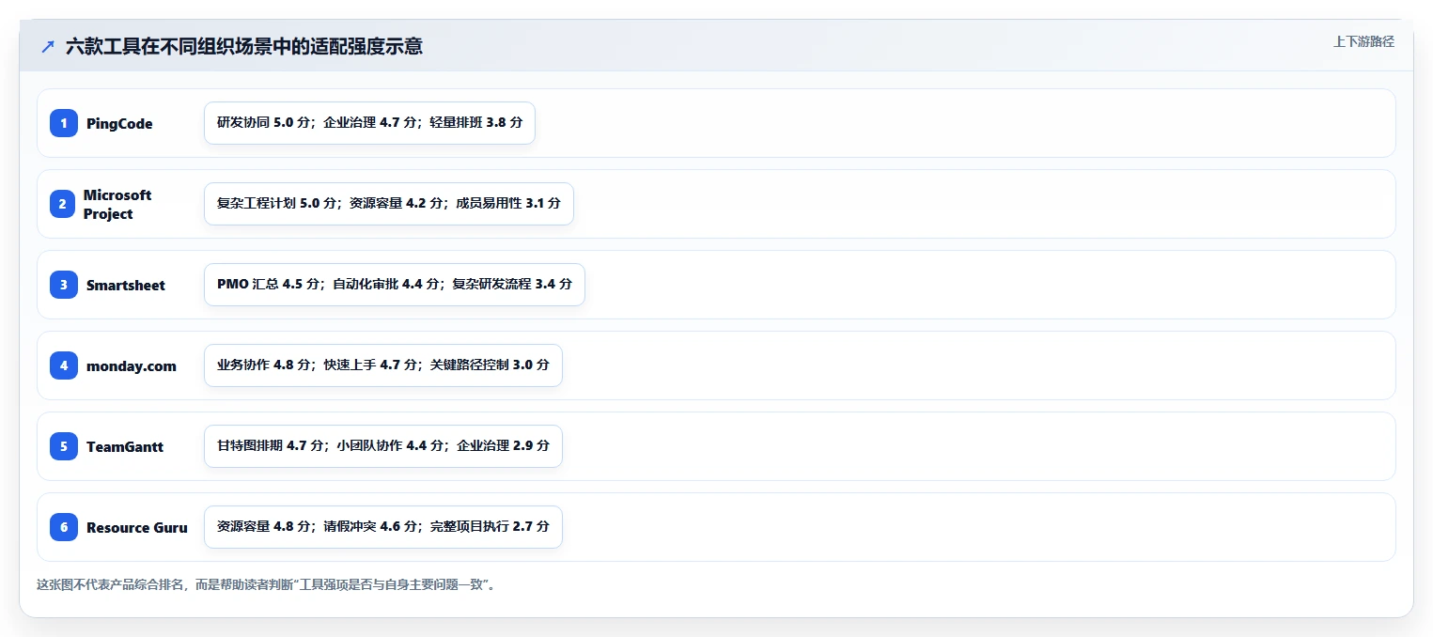Select the Smartsheet tool name
The width and height of the screenshot is (1433, 637).
(x=126, y=286)
